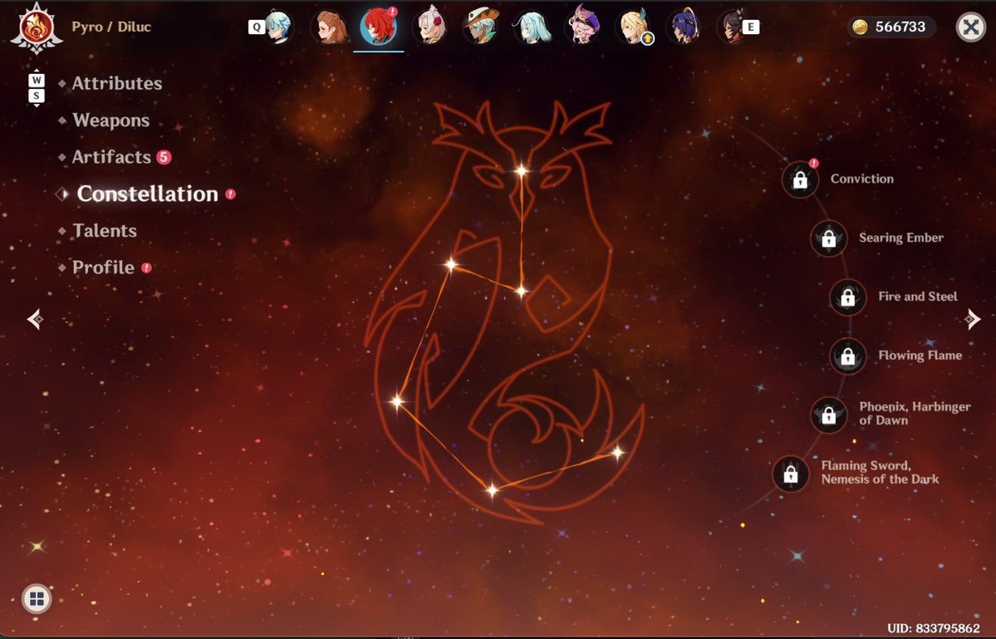Screen dimensions: 996x639
Task: Click the star on the owl's wing top
Action: (x=451, y=264)
